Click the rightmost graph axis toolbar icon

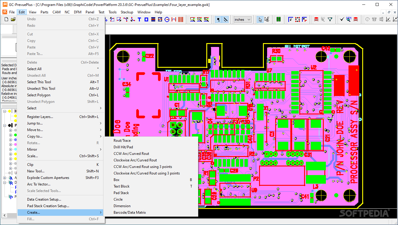(x=395, y=19)
